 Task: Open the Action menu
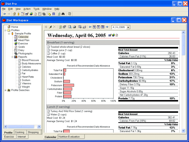pos(27,9)
